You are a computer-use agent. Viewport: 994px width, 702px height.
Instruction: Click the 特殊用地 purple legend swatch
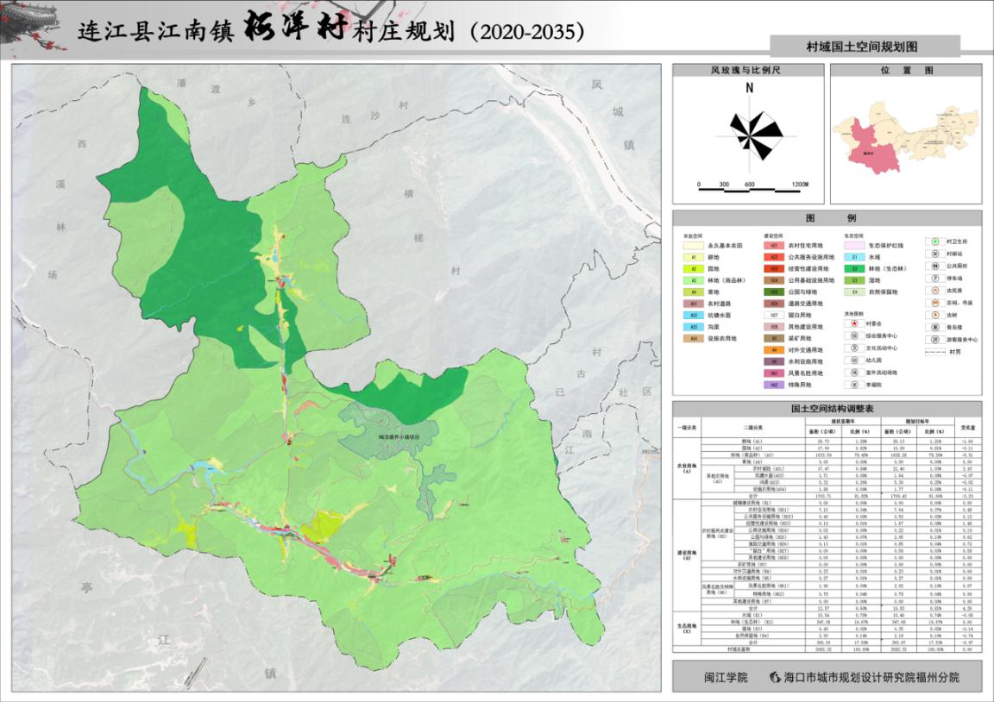pos(774,385)
